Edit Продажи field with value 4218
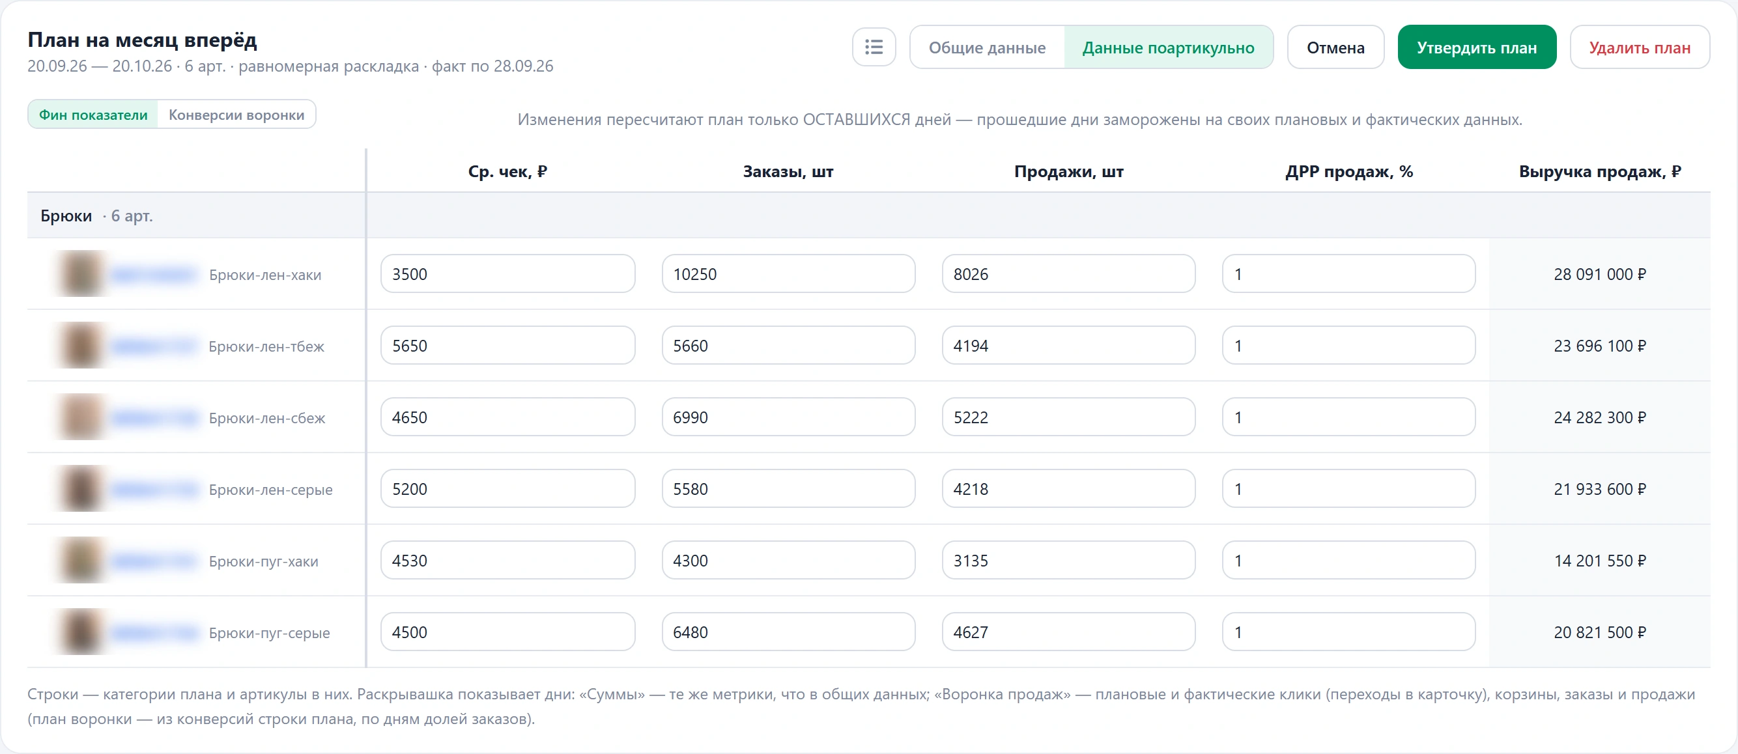Viewport: 1738px width, 754px height. [1068, 488]
